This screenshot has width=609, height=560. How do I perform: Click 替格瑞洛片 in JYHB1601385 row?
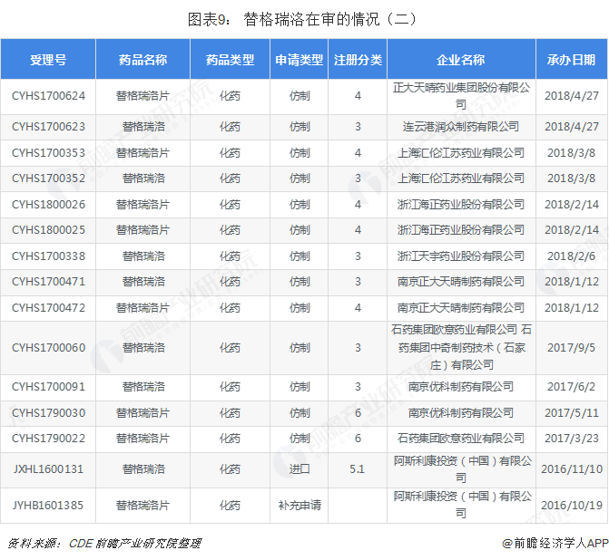[x=142, y=506]
